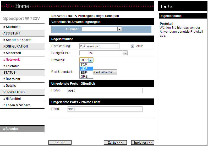The width and height of the screenshot is (208, 146).
Task: Click the Zurück << button
Action: (115, 142)
